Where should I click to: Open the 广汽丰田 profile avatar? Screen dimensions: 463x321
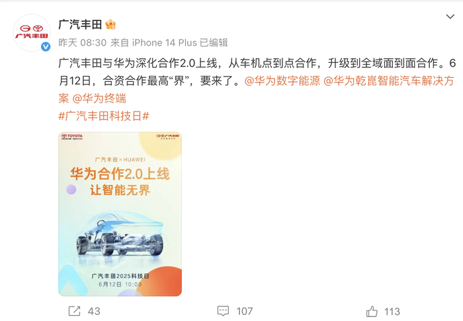click(32, 32)
